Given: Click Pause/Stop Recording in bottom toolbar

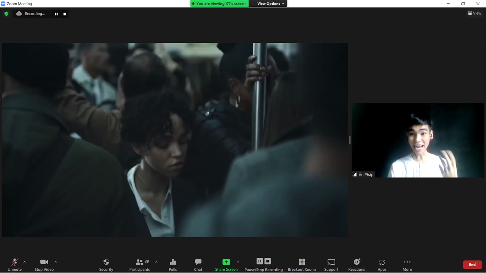Looking at the screenshot, I should (x=264, y=264).
